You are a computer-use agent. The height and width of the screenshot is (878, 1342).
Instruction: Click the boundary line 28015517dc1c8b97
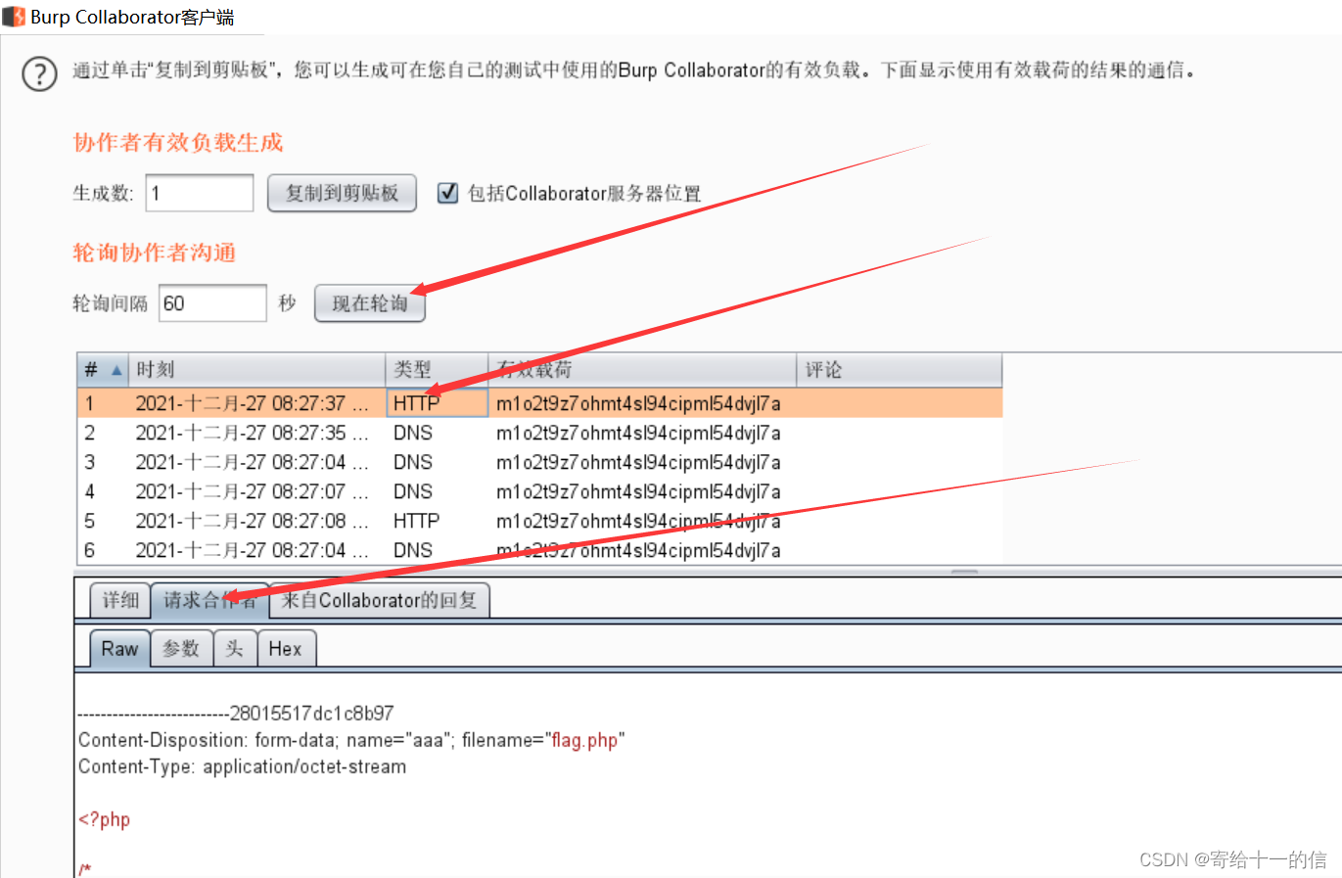(236, 714)
